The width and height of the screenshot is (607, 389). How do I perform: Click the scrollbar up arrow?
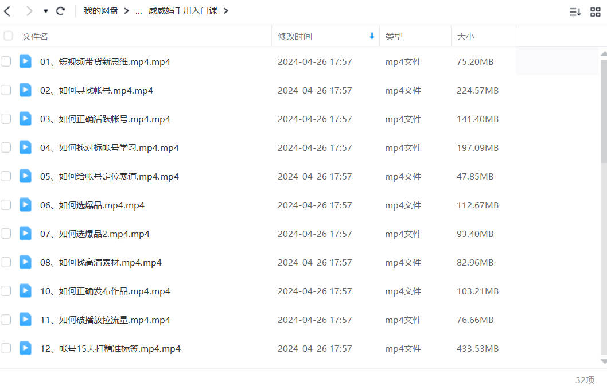(x=604, y=54)
